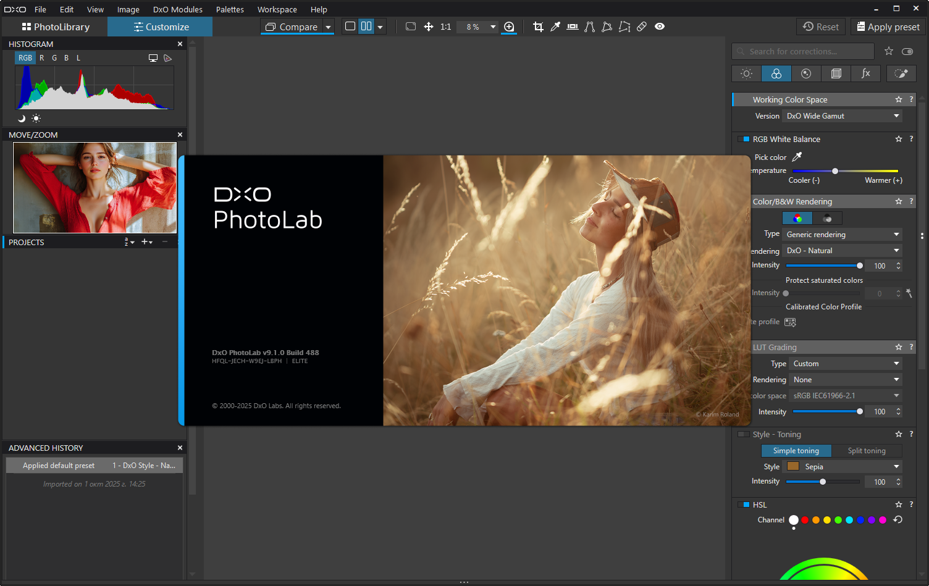929x586 pixels.
Task: Open the Light corrections sun tab
Action: pyautogui.click(x=746, y=73)
